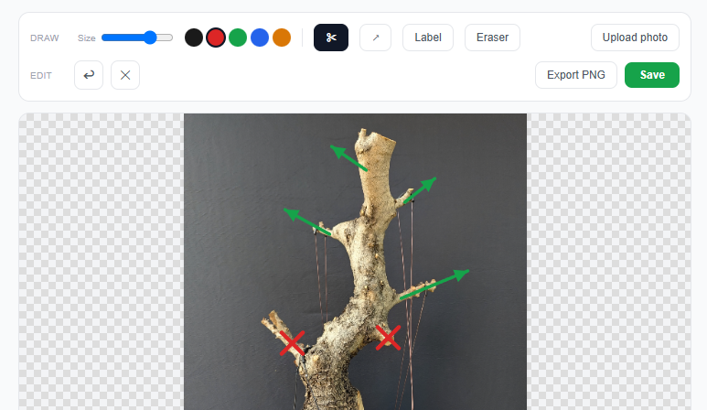Click the bonsai trunk photo on canvas

click(355, 262)
